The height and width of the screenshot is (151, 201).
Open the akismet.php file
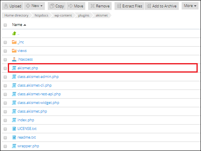click(x=28, y=68)
